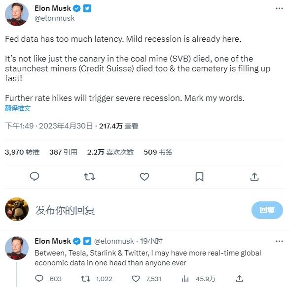The image size is (290, 287).
Task: Open the main tweet's three-dot more menu
Action: tap(279, 8)
